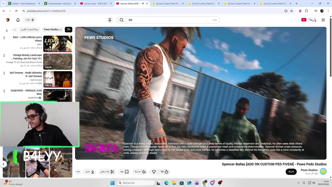The width and height of the screenshot is (332, 187).
Task: Click the Download button below video
Action: [x=90, y=172]
